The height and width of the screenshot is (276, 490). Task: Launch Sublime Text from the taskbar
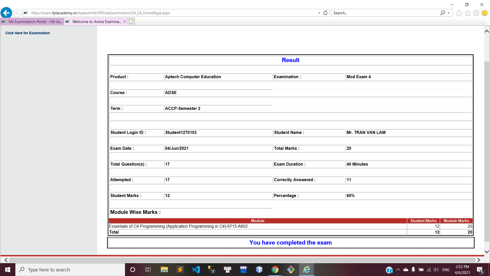[180, 270]
